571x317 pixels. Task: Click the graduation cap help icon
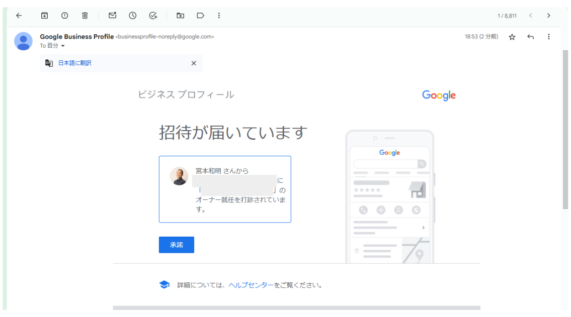(164, 285)
